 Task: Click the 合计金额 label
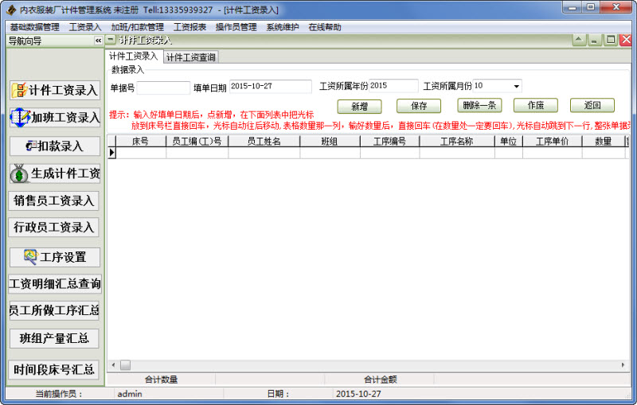point(381,380)
